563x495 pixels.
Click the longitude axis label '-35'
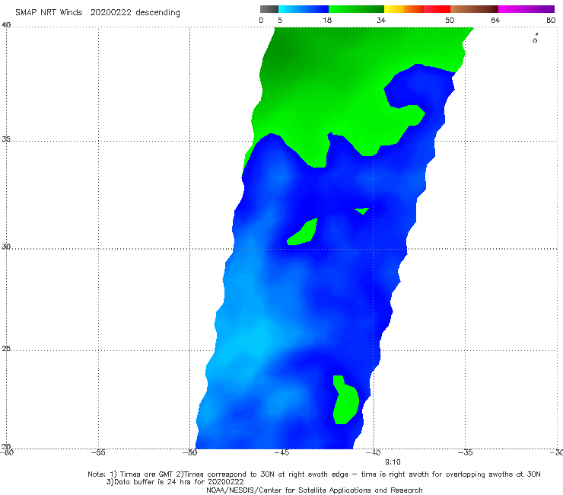coord(466,452)
